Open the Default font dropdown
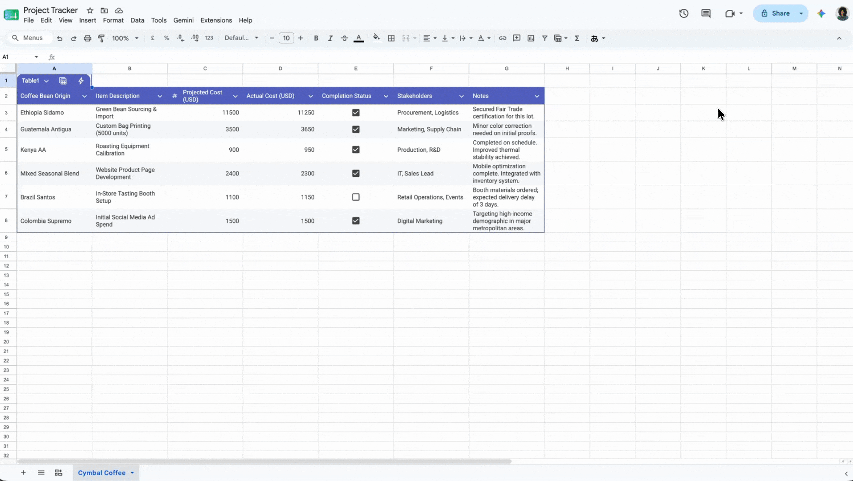 pos(241,38)
